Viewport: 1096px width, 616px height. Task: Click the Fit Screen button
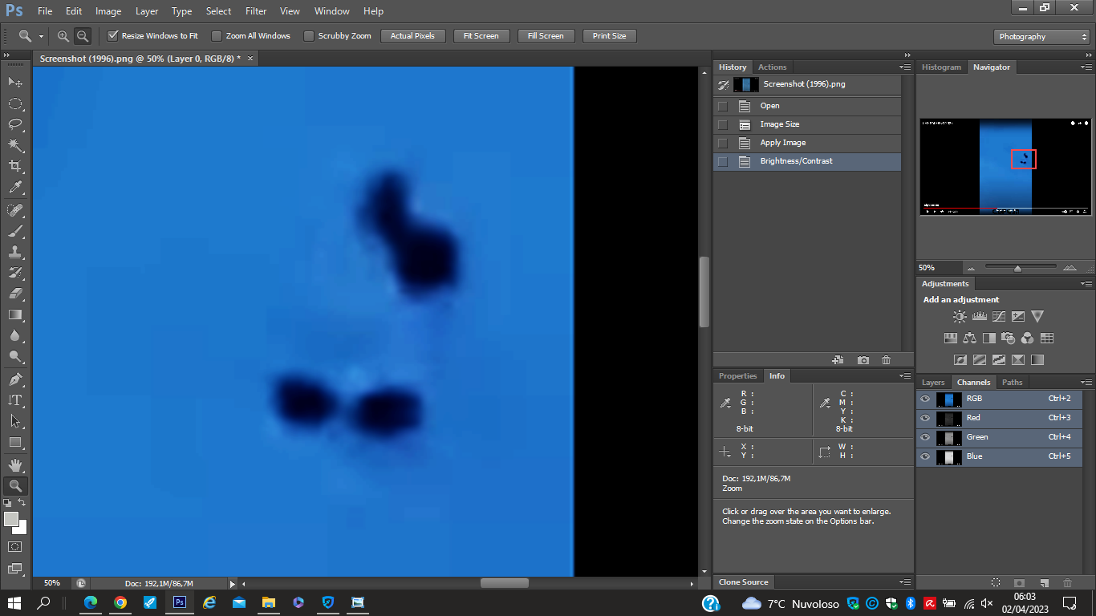coord(481,36)
